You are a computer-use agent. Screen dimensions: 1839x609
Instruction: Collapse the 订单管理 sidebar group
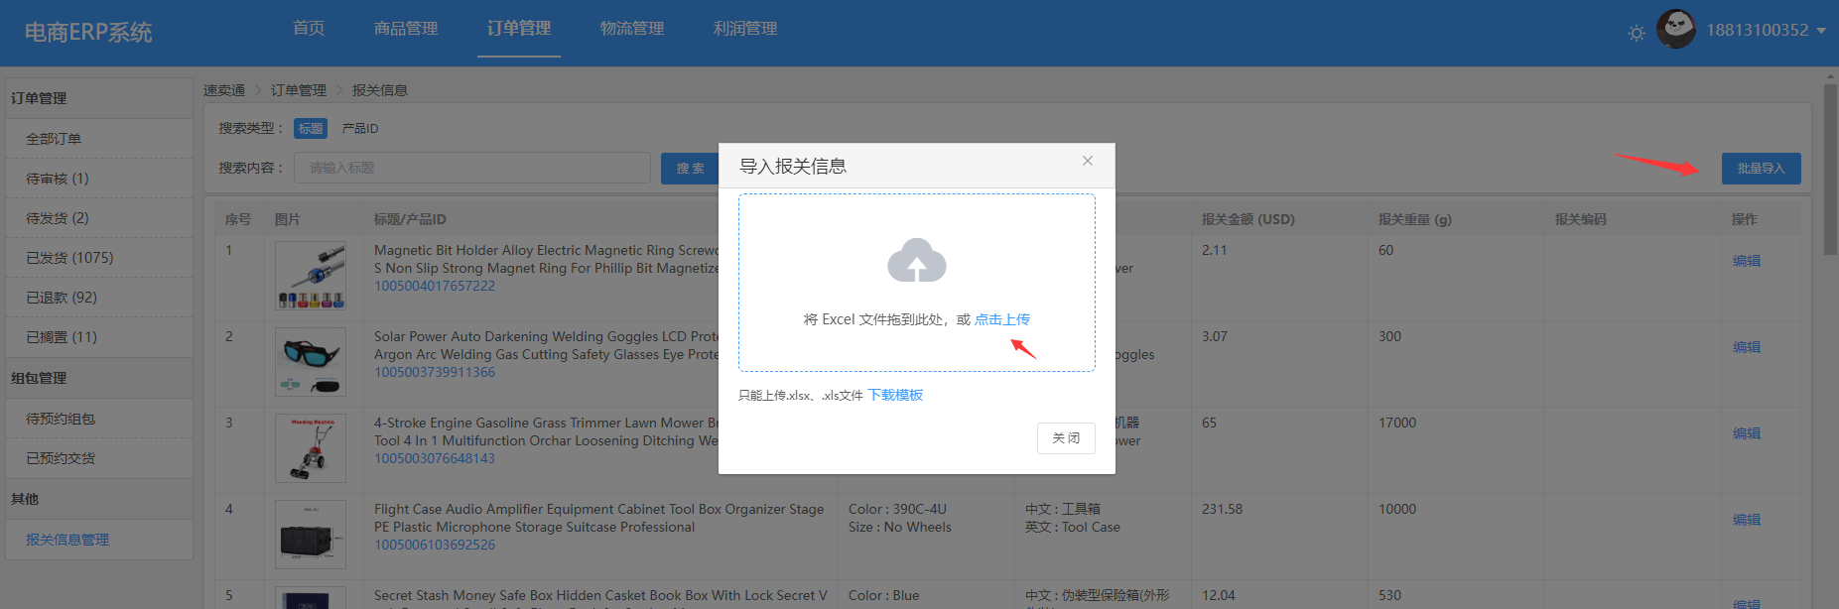pyautogui.click(x=99, y=98)
